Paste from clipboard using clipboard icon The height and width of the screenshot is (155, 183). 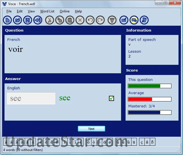[70, 20]
